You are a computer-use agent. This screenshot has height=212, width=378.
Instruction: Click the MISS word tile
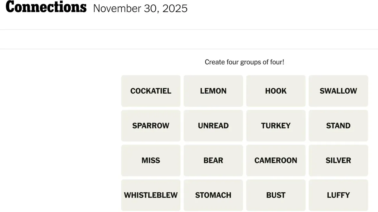click(151, 160)
